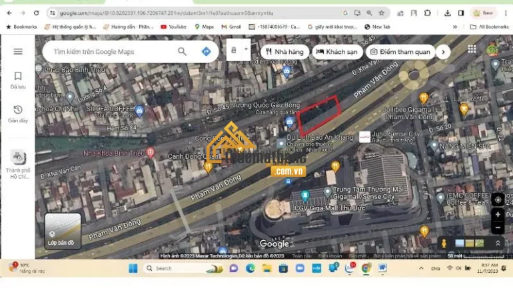Open the Saved (Đã lưu) panel
513x298 pixels.
18,79
